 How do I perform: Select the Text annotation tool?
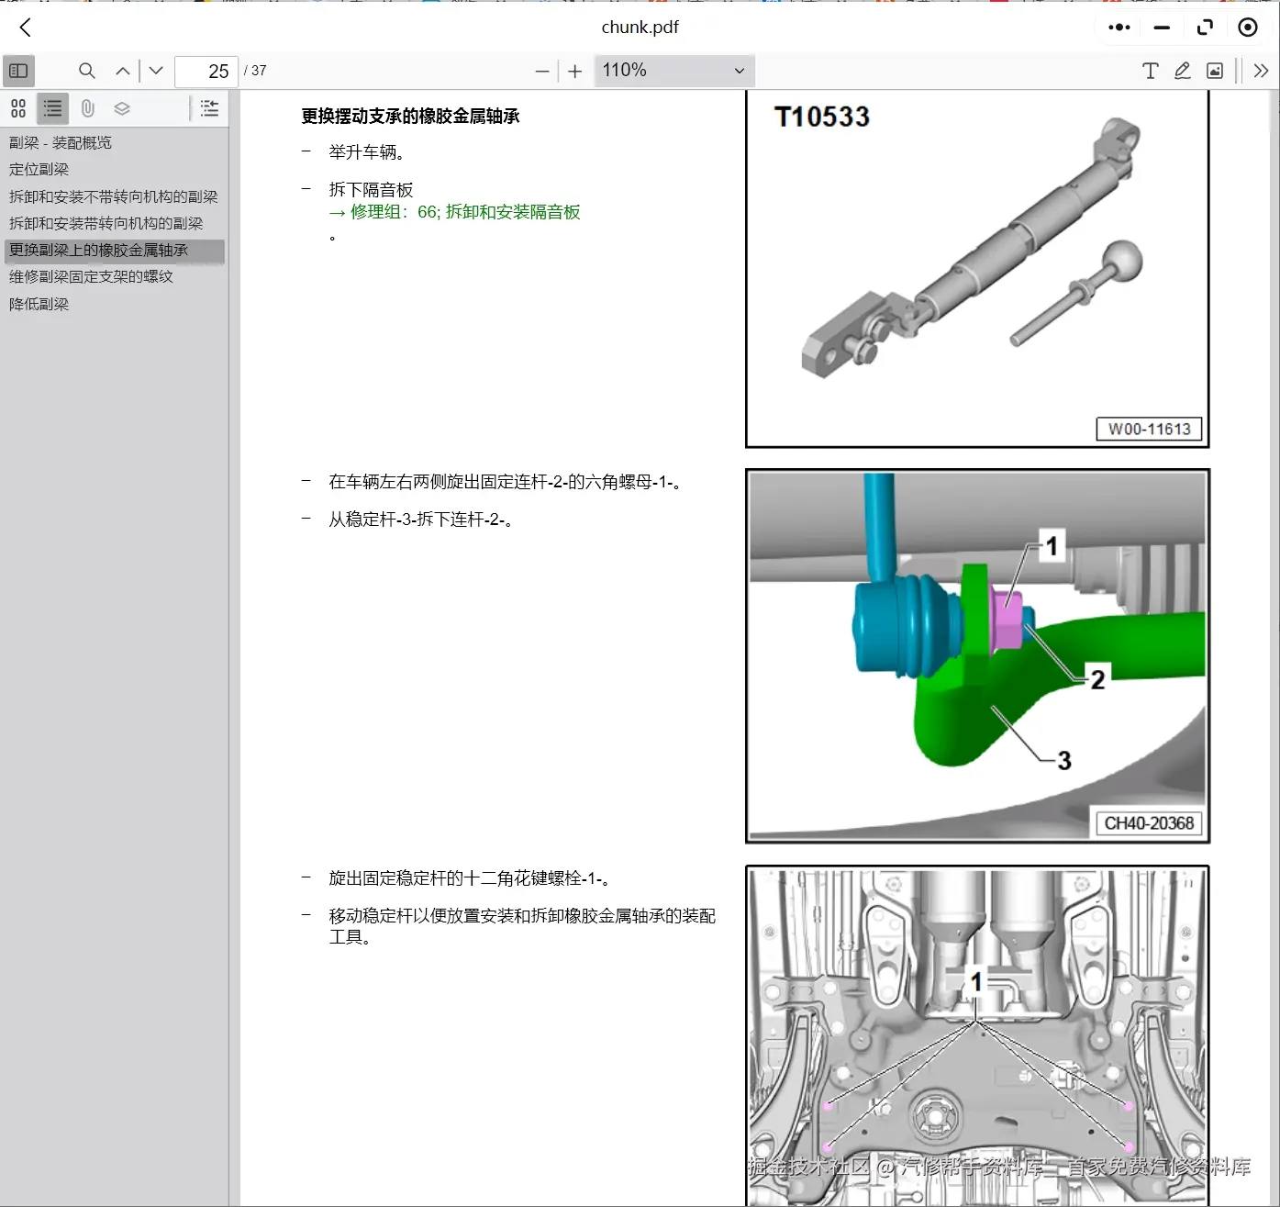[x=1151, y=71]
